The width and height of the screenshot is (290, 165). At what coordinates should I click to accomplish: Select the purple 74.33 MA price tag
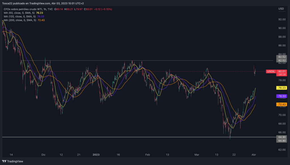tap(281, 96)
